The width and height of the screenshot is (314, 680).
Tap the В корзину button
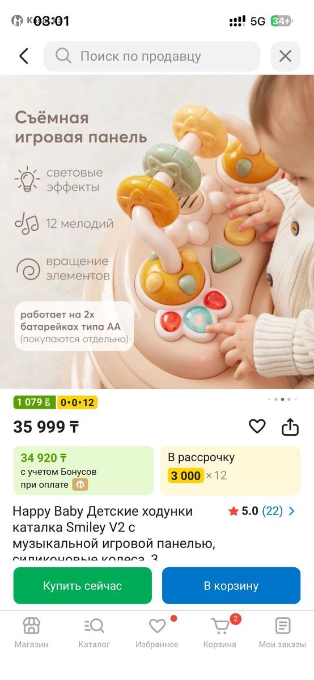tap(231, 585)
